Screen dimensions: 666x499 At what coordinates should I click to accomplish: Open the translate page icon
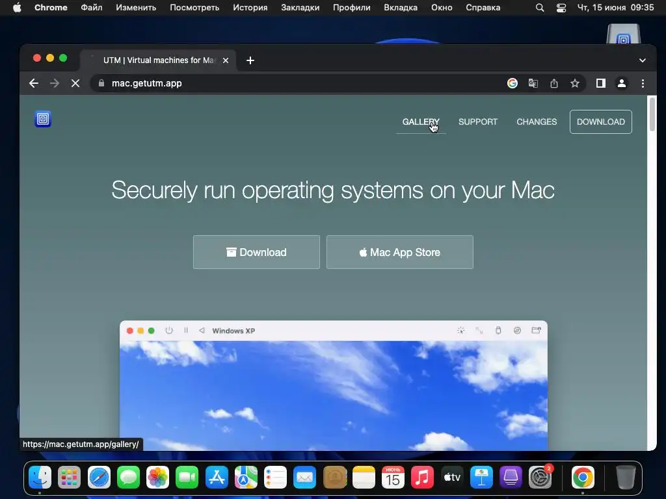[533, 83]
